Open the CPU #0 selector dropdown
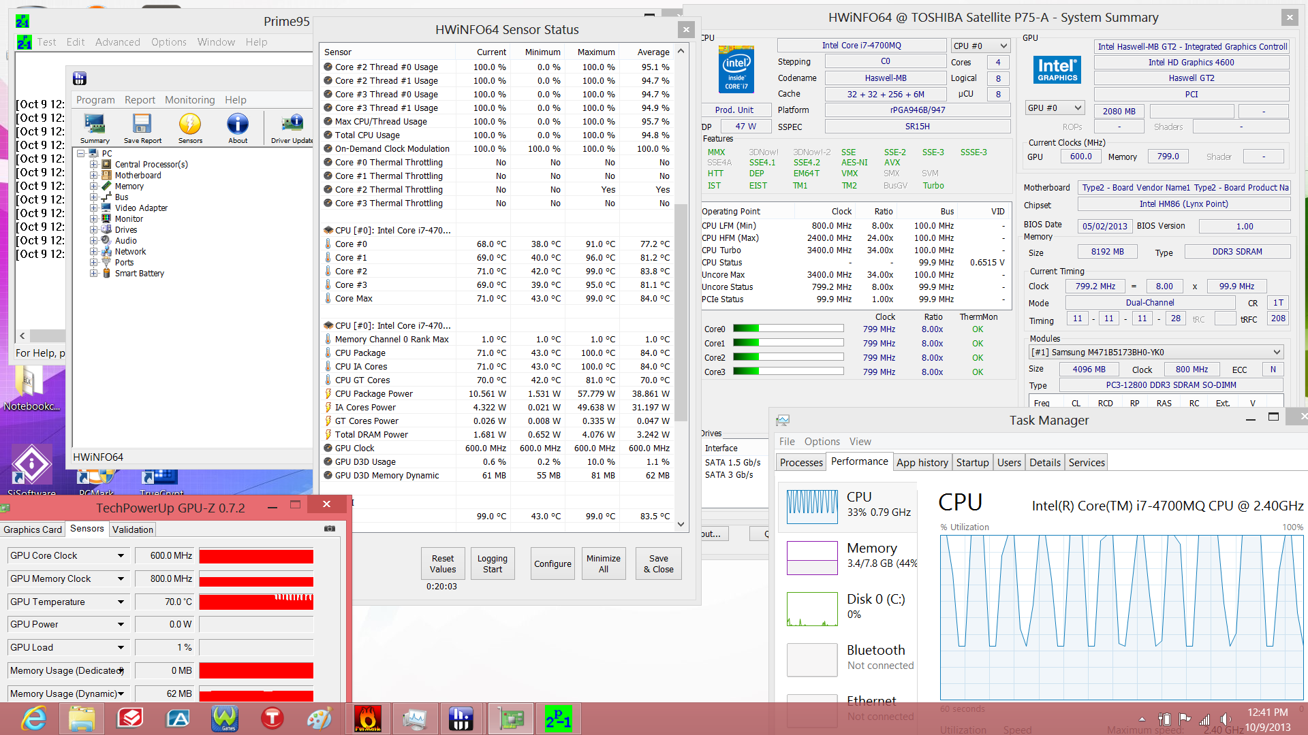 (980, 46)
